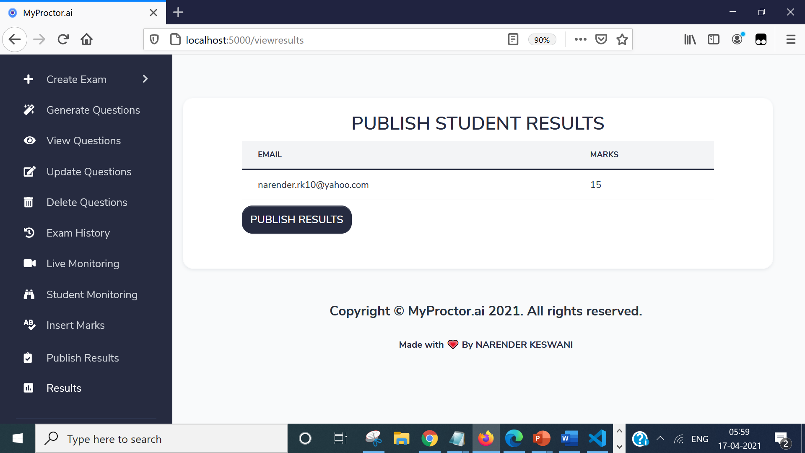Click the Exam History clock icon
Screen dimensions: 805x453
click(29, 233)
